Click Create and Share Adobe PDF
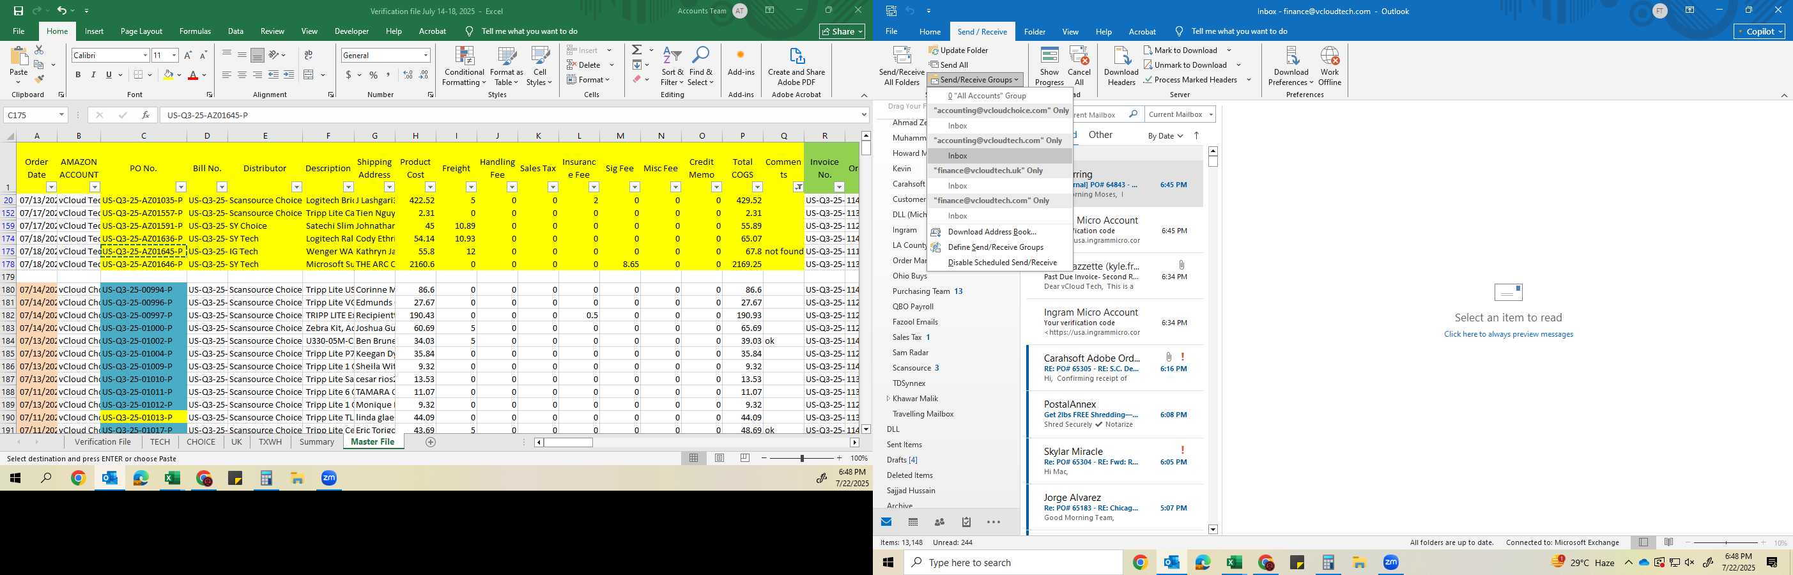This screenshot has height=575, width=1793. click(796, 66)
